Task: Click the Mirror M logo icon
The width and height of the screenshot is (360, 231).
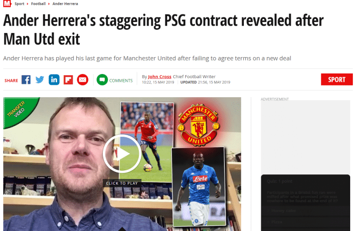Action: coord(7,4)
